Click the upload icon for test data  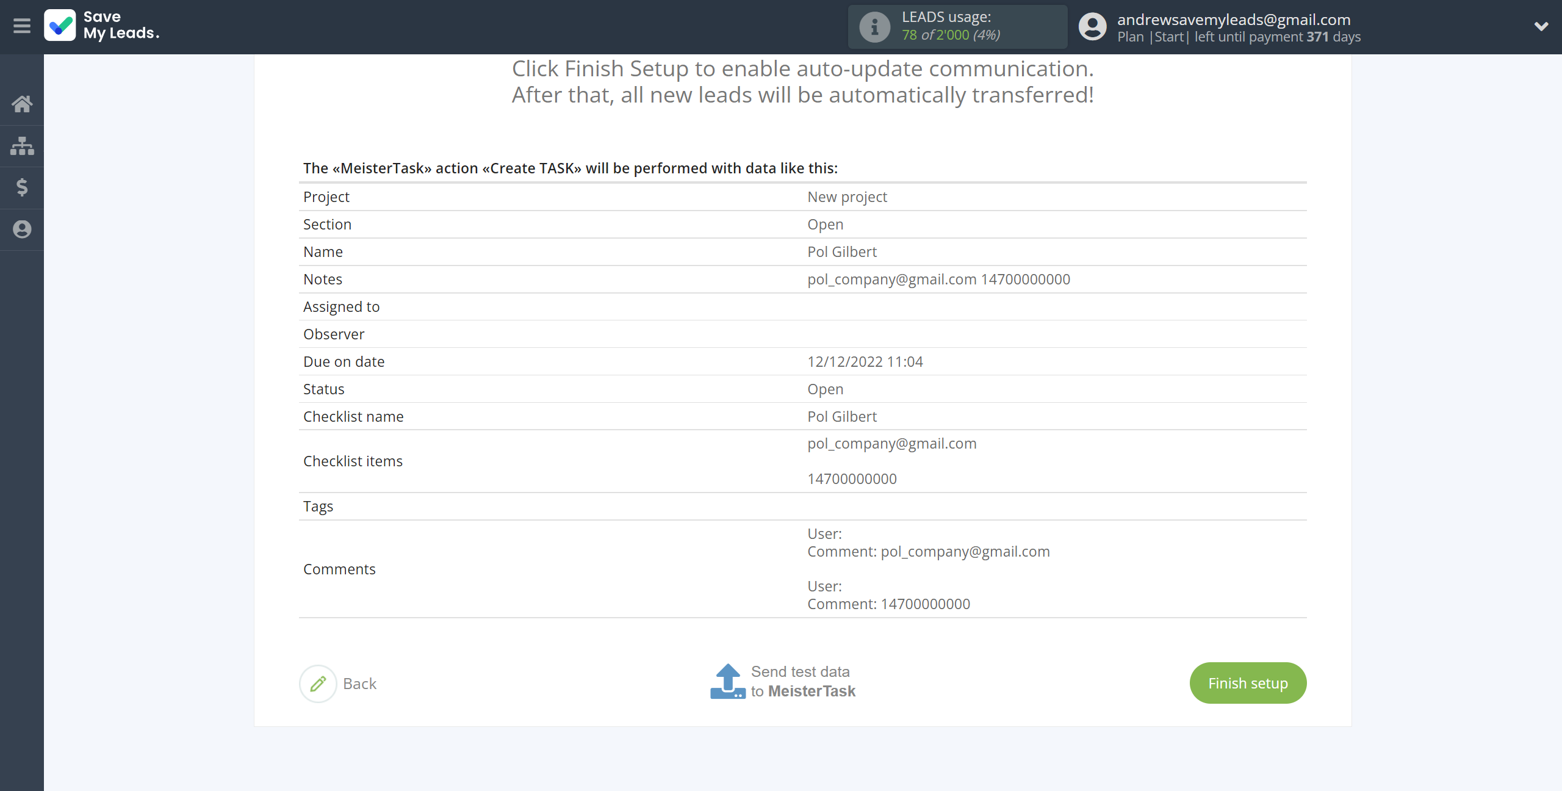(x=728, y=681)
